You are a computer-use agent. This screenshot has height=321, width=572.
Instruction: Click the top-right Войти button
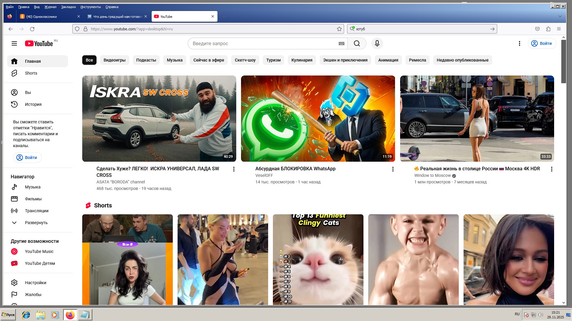point(542,43)
